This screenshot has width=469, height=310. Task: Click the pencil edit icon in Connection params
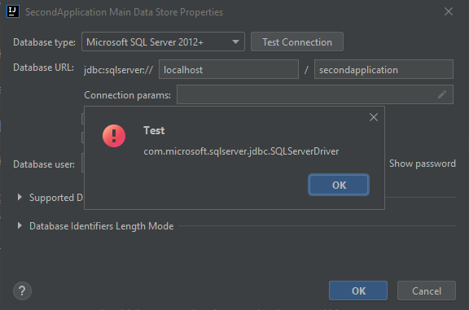442,94
